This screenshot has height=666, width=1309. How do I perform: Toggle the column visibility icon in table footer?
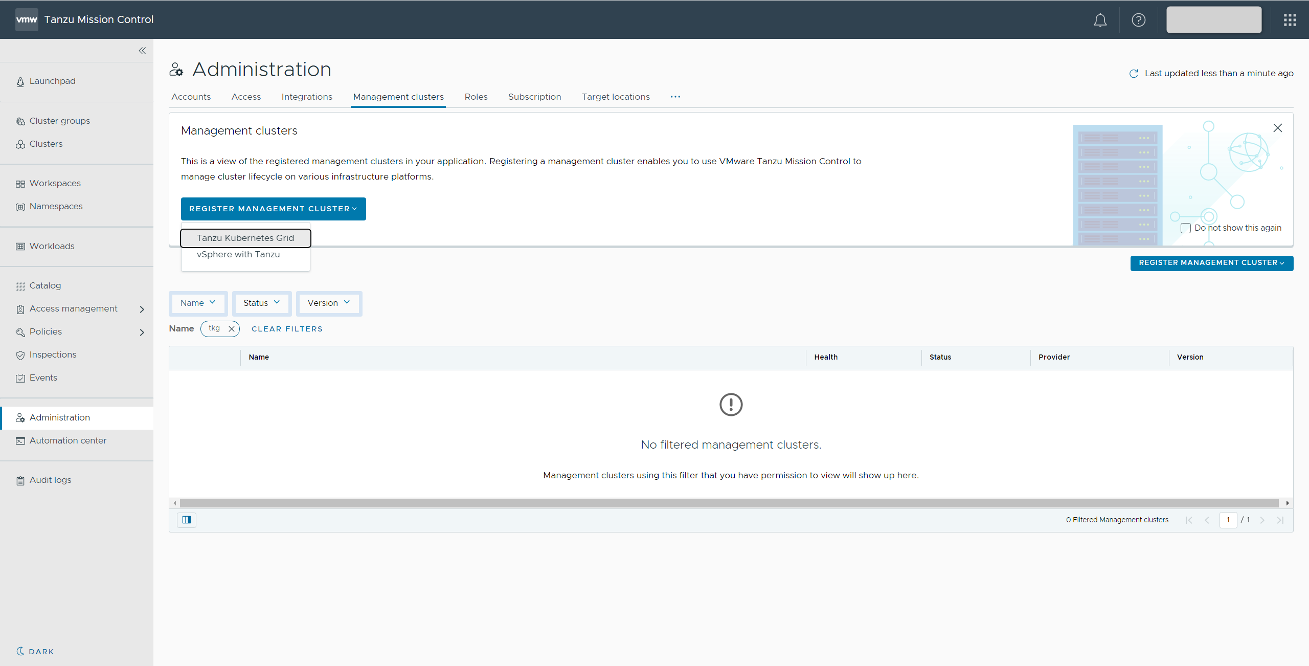click(x=187, y=520)
